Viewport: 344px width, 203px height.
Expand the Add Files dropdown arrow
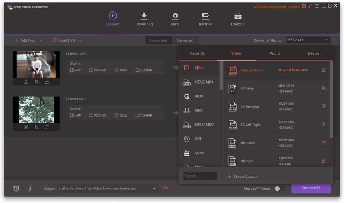[x=41, y=40]
